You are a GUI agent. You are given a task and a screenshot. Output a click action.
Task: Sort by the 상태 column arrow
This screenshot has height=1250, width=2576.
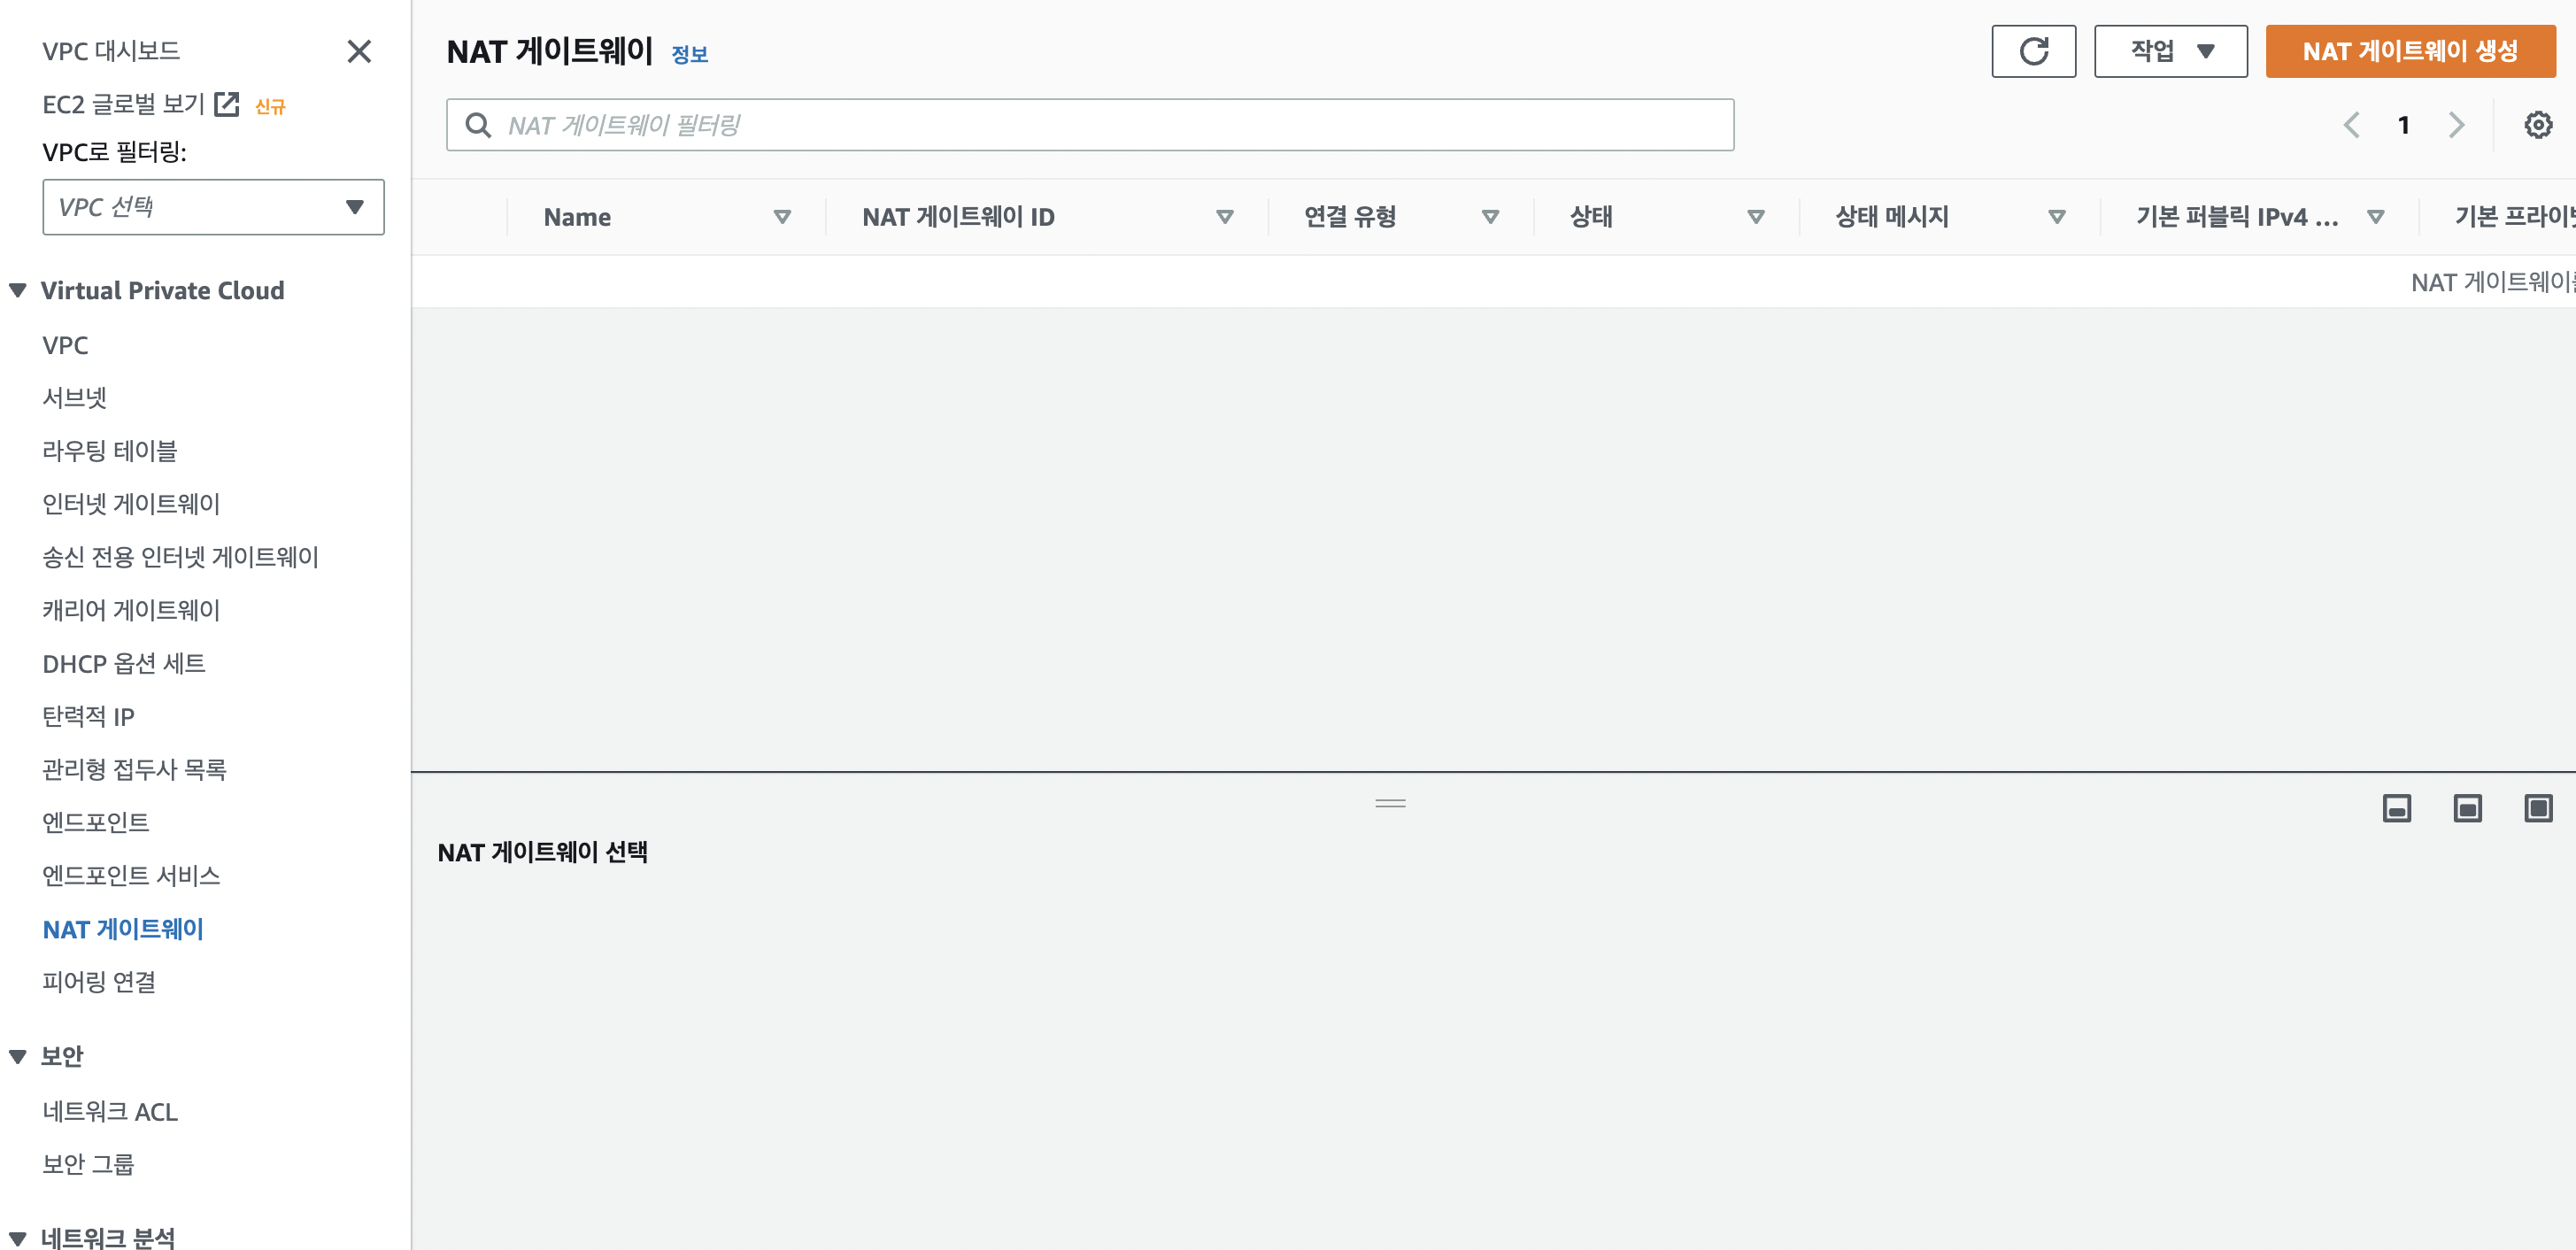coord(1755,217)
